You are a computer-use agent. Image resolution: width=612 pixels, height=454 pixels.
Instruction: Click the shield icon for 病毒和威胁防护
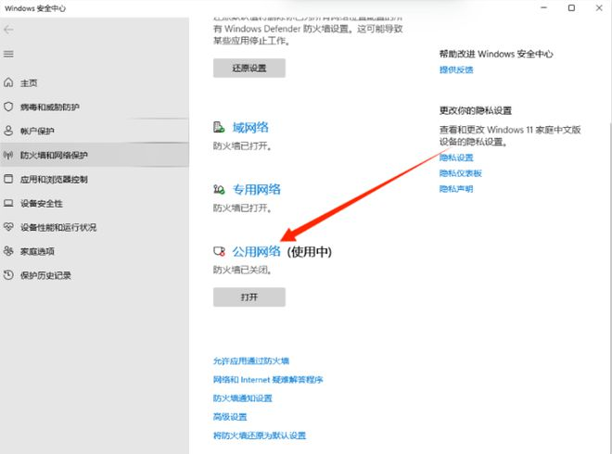8,107
